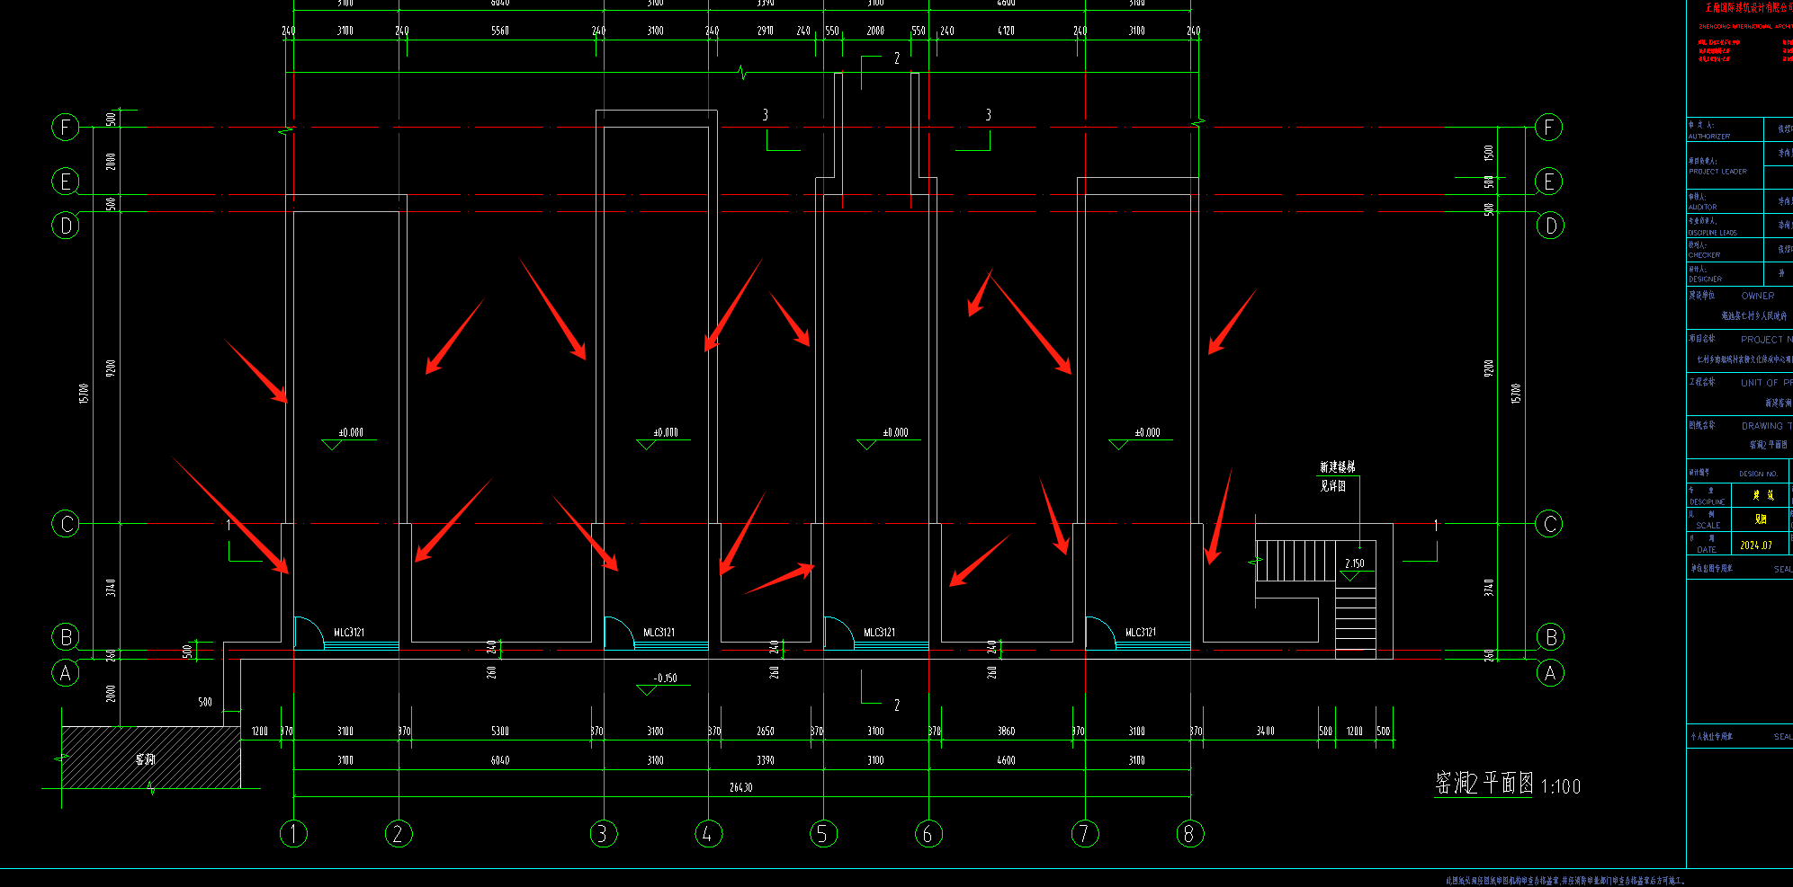Select the 窑洞 label in hatched area
Screen dimensions: 1793x887
[x=145, y=759]
